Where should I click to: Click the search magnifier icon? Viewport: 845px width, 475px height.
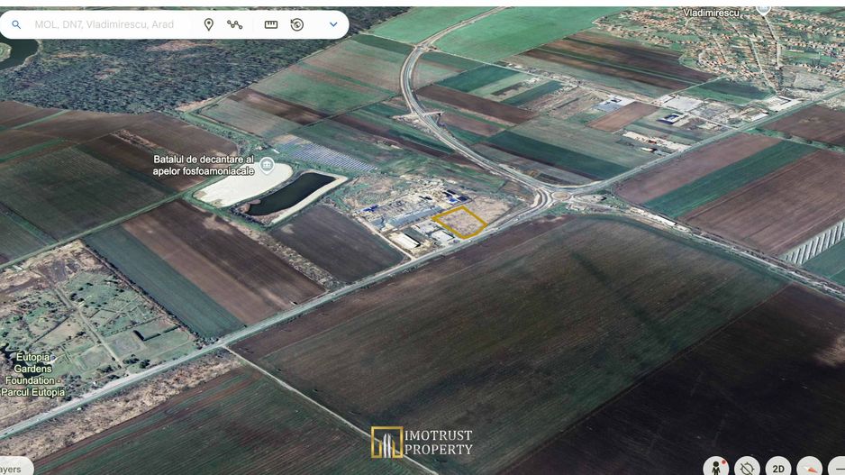click(x=16, y=25)
